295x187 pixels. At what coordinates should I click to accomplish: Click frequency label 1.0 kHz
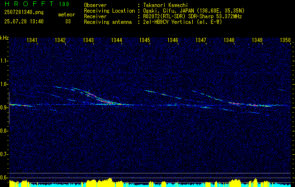point(4,84)
